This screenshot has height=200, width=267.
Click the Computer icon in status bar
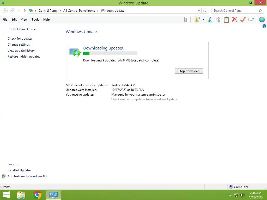click(x=231, y=187)
